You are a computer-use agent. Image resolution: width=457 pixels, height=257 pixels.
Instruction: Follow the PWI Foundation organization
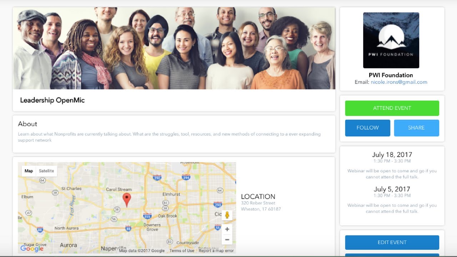(367, 128)
